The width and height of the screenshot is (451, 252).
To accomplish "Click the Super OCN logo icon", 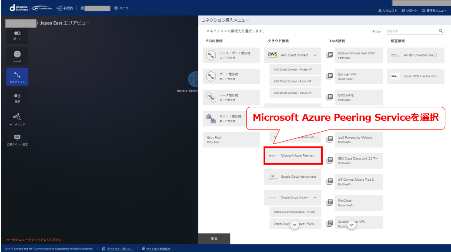I will (x=395, y=76).
